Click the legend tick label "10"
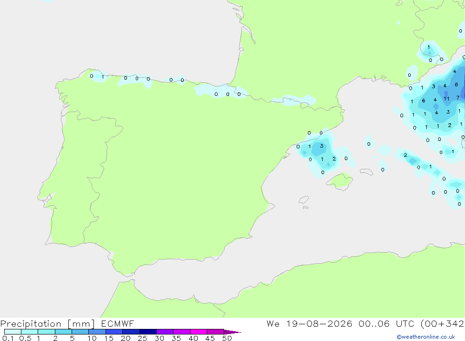The height and width of the screenshot is (341, 465). pos(92,338)
